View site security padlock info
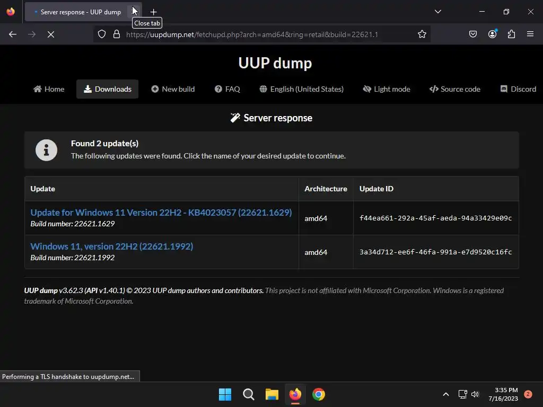This screenshot has width=543, height=407. coord(117,34)
